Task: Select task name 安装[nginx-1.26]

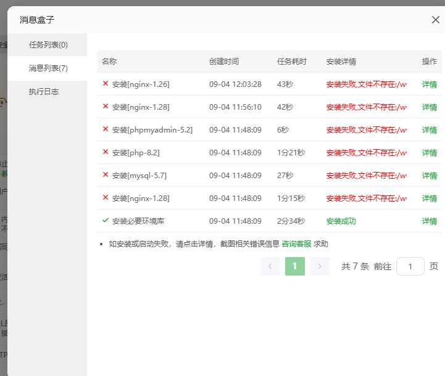Action: 141,84
